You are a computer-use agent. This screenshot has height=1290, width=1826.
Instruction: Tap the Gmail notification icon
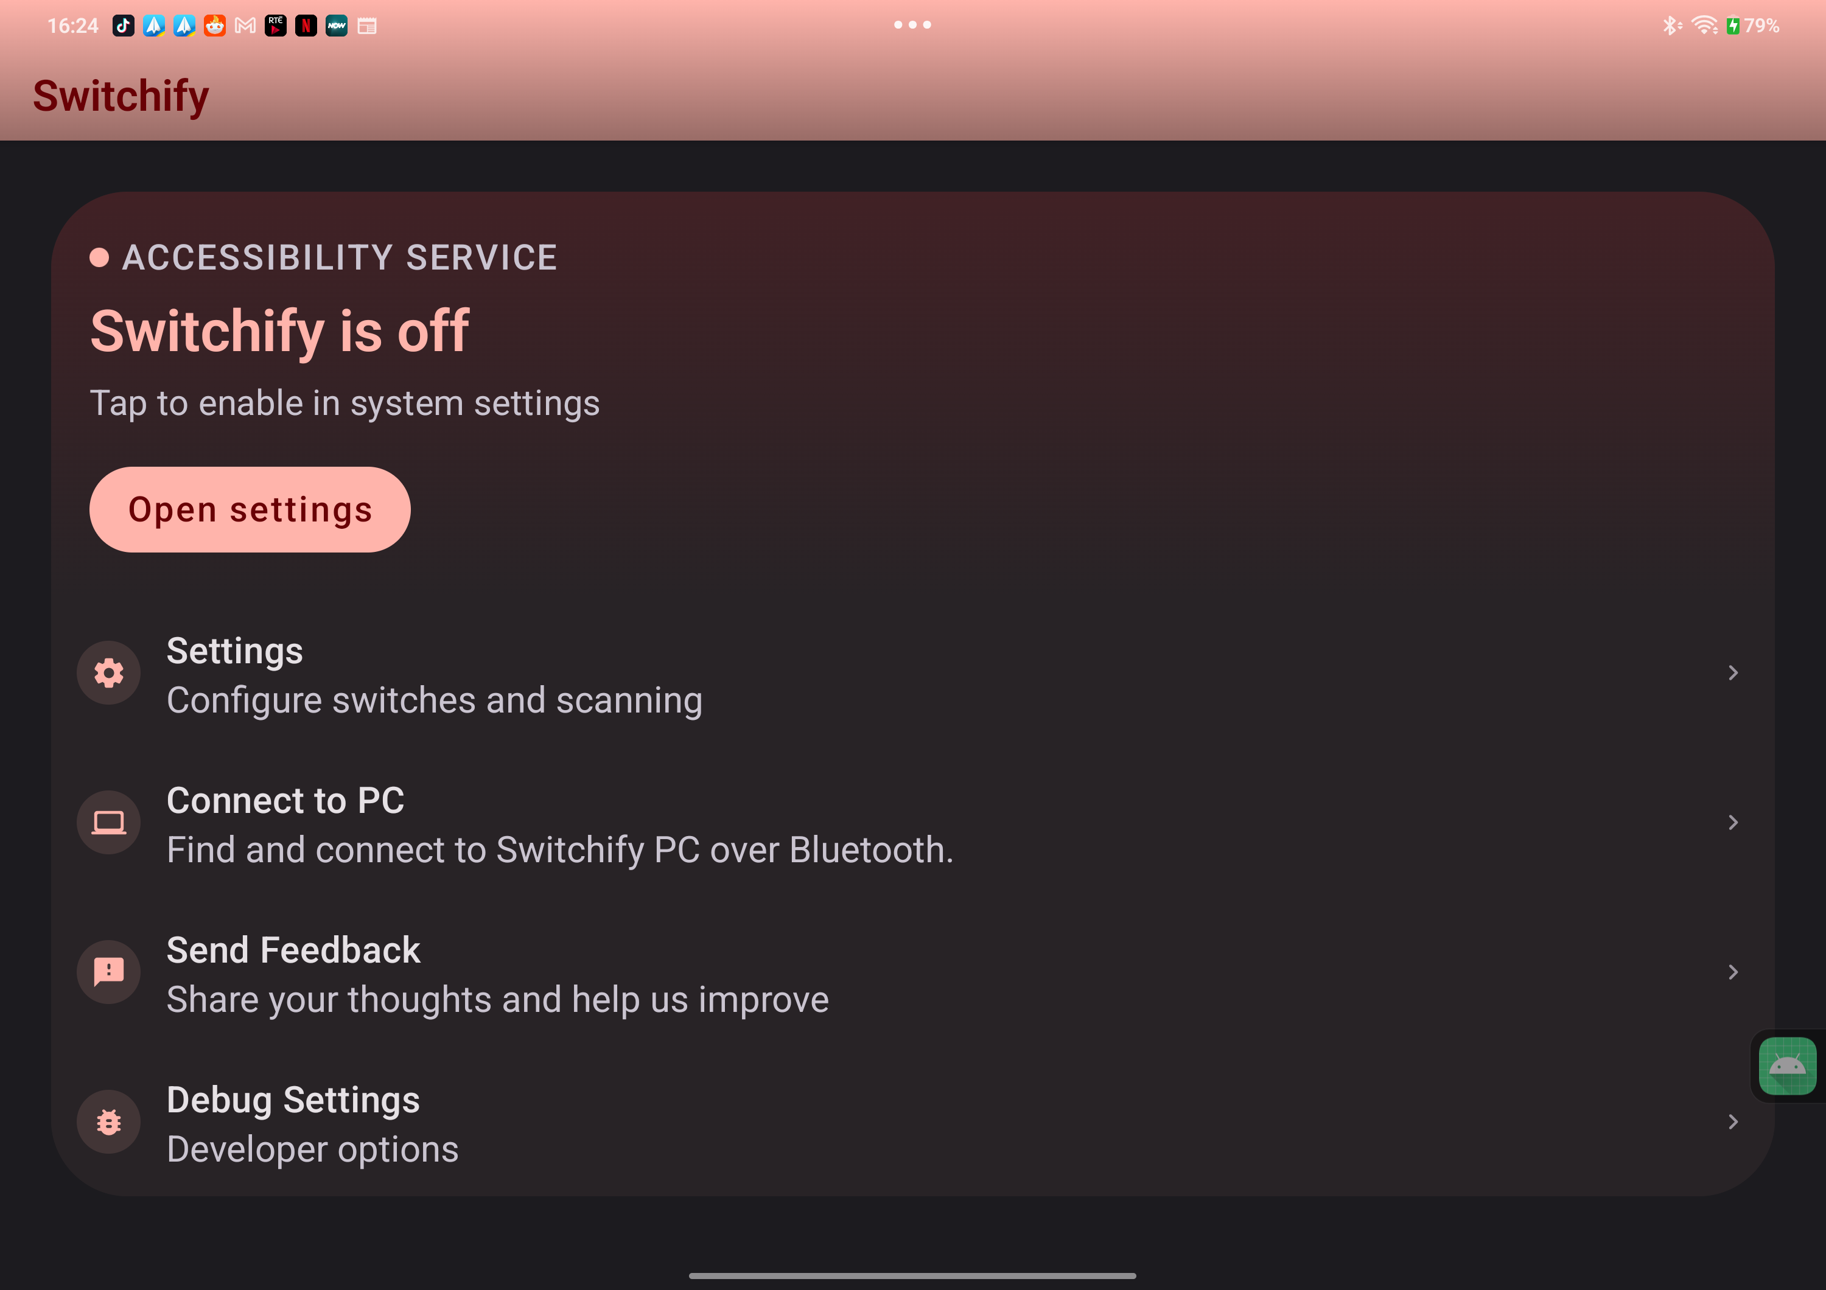[x=245, y=26]
